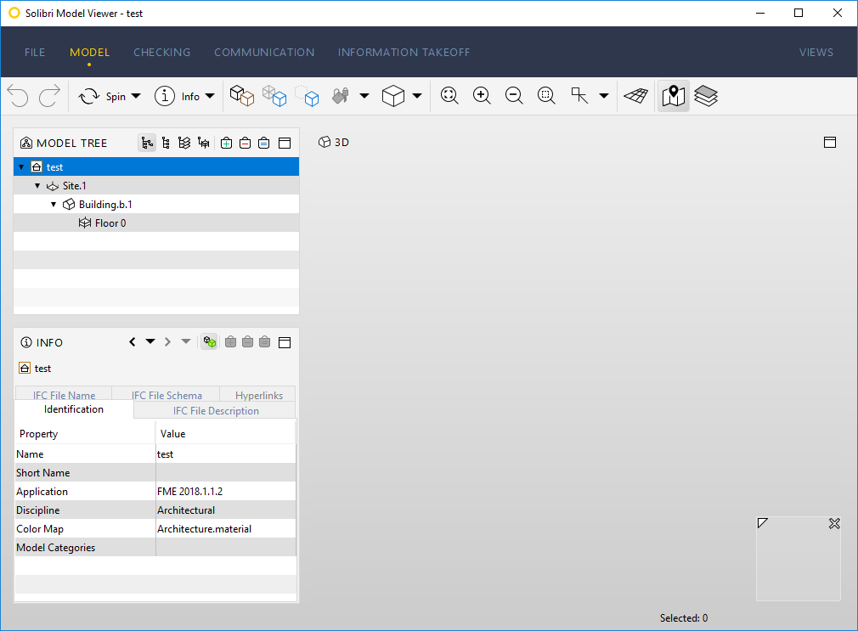This screenshot has width=858, height=631.
Task: Click Info panel forward arrow
Action: (x=167, y=342)
